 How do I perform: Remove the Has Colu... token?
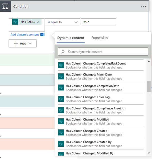click(x=38, y=22)
